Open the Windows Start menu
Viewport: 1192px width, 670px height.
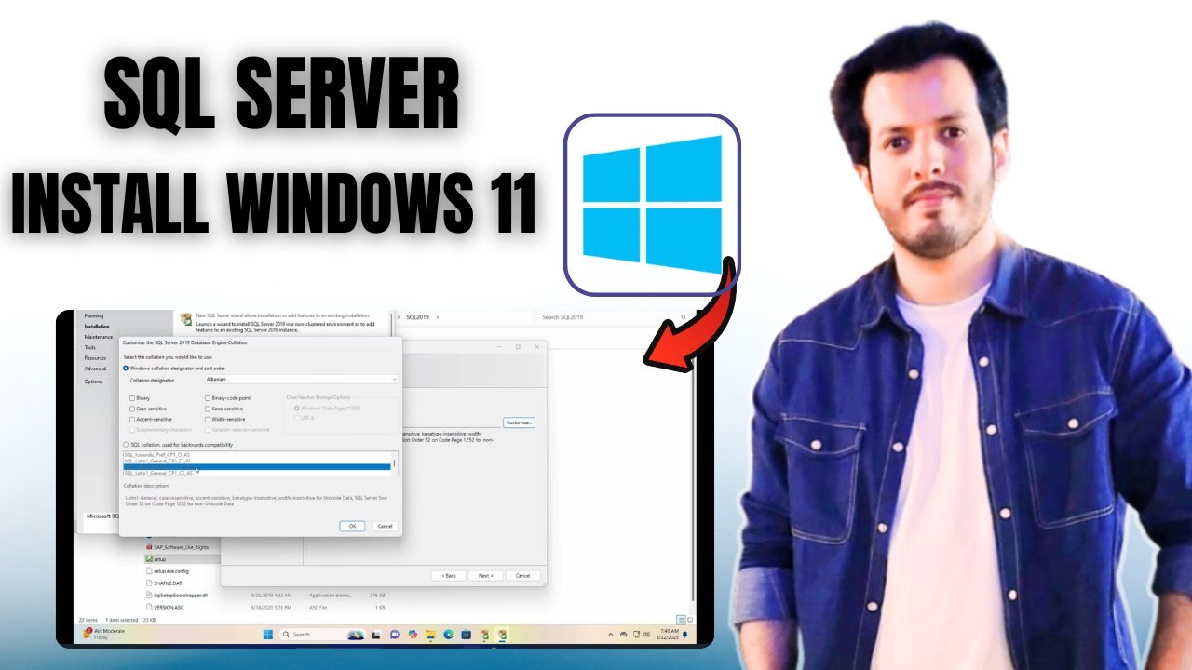(x=268, y=635)
